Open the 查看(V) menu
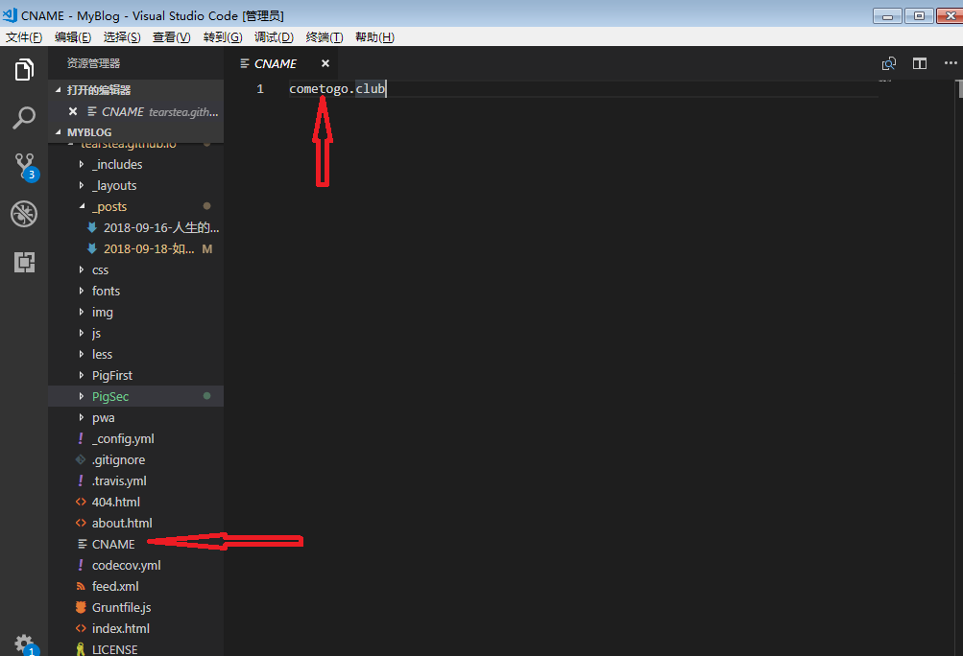 (171, 36)
